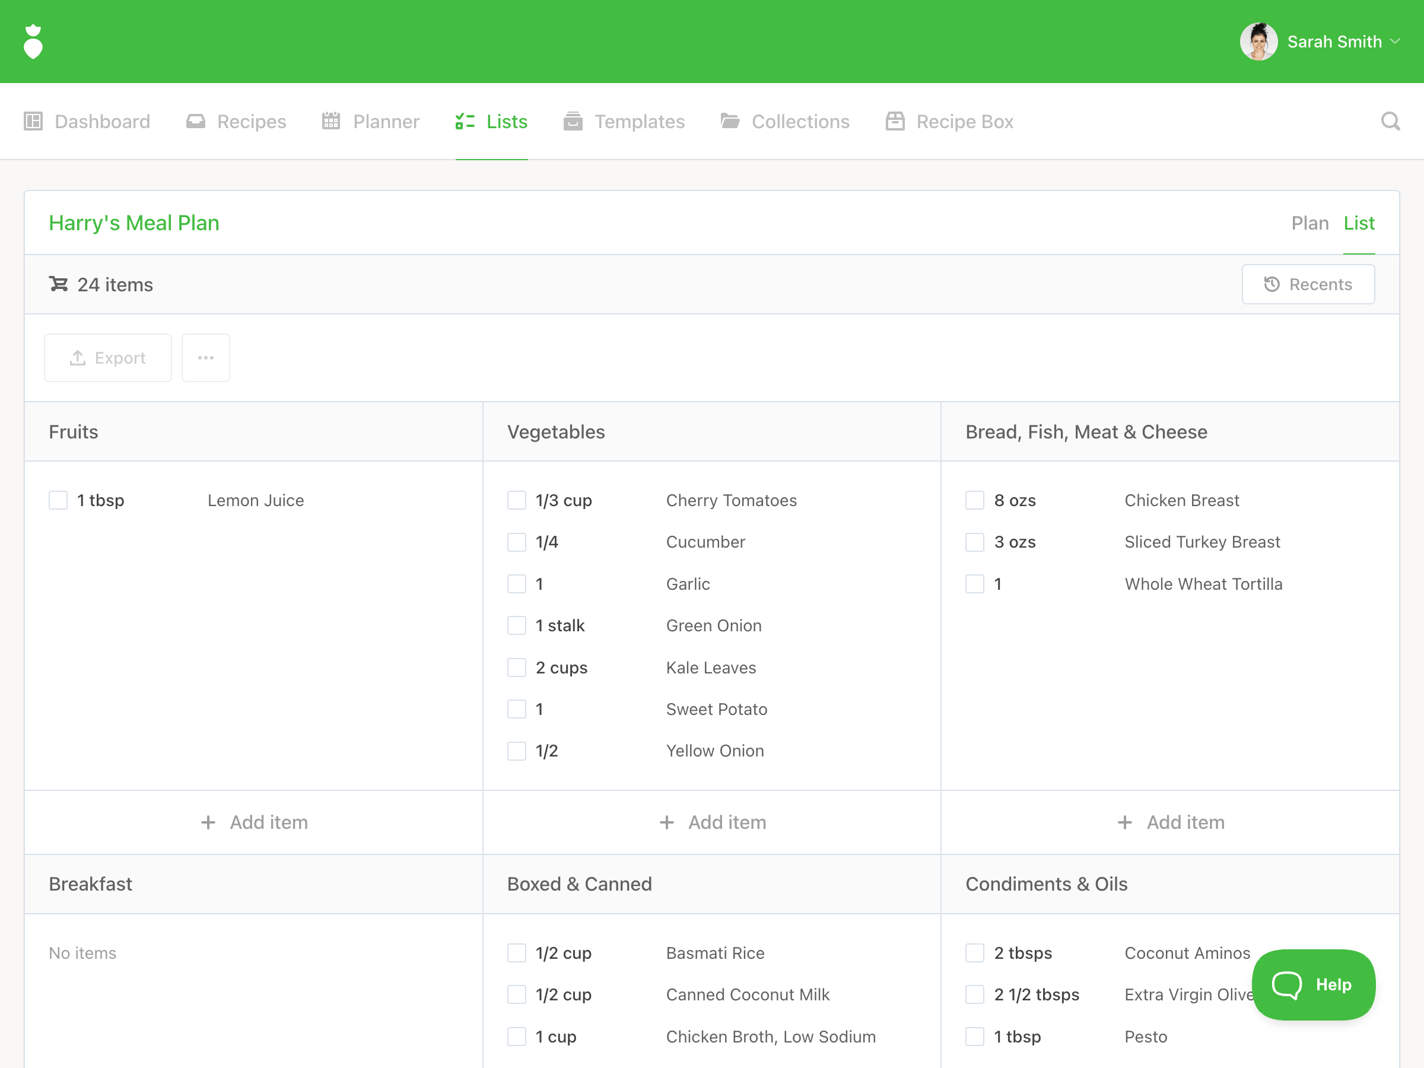Open Harry's Meal Plan title link

[134, 223]
